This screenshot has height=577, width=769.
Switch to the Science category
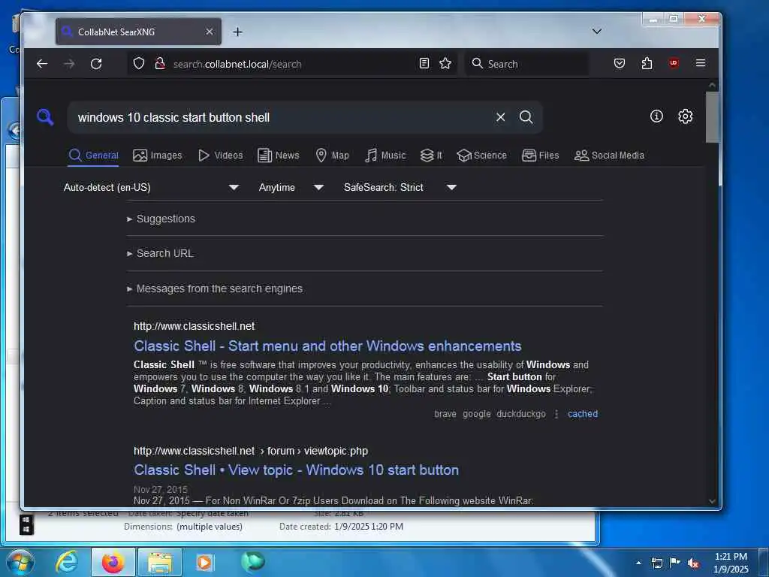pos(481,156)
